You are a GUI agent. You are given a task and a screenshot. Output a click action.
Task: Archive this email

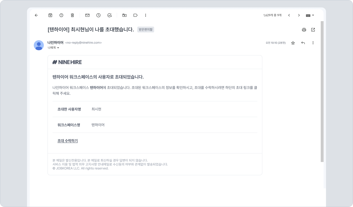click(x=50, y=15)
